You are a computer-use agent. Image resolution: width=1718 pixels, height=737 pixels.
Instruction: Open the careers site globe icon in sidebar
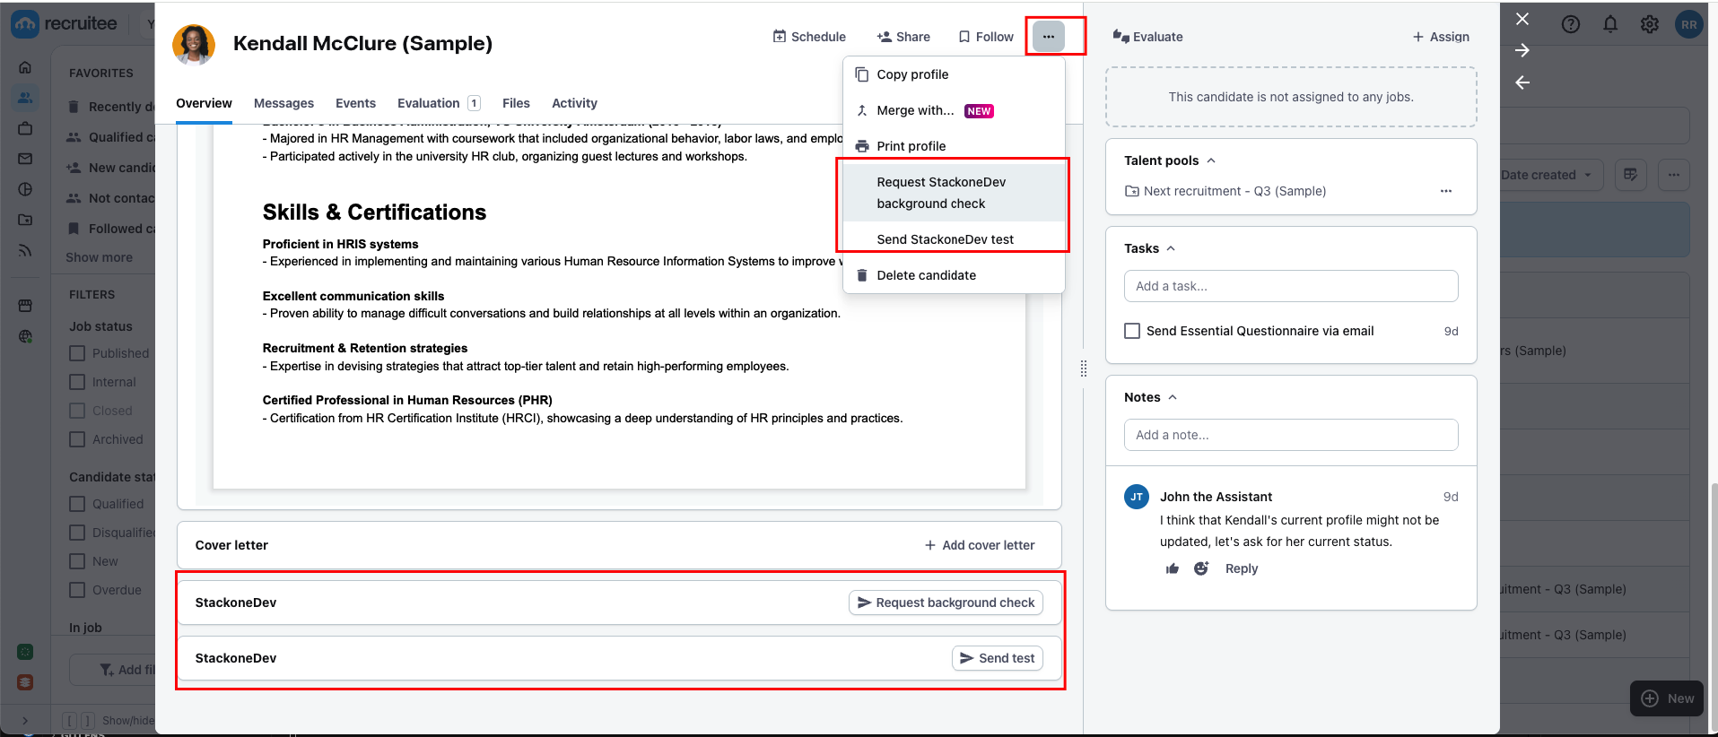click(25, 336)
